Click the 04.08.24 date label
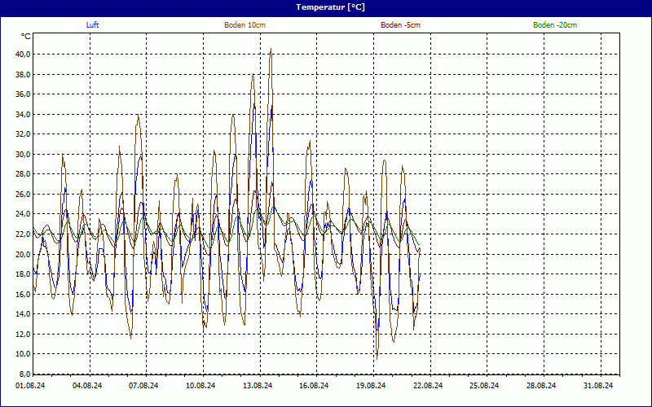Screen dimensions: 652x407 coord(87,386)
